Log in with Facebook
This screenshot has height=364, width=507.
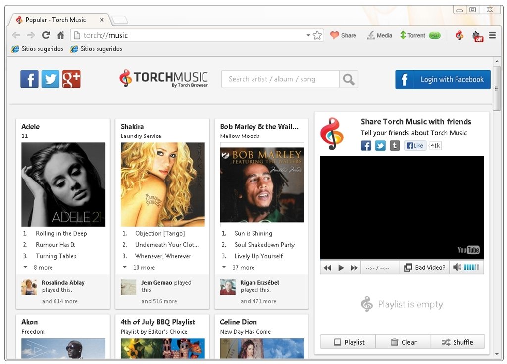[x=443, y=79]
